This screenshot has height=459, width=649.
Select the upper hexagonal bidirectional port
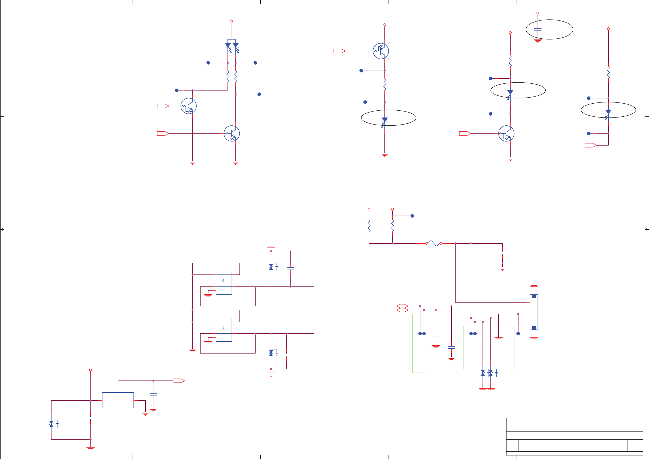coord(402,306)
